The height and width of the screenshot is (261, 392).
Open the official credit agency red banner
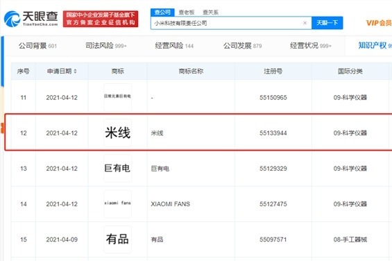101,19
